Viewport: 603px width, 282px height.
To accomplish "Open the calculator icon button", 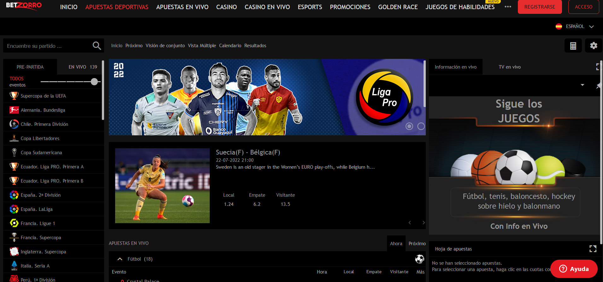I will (x=573, y=46).
